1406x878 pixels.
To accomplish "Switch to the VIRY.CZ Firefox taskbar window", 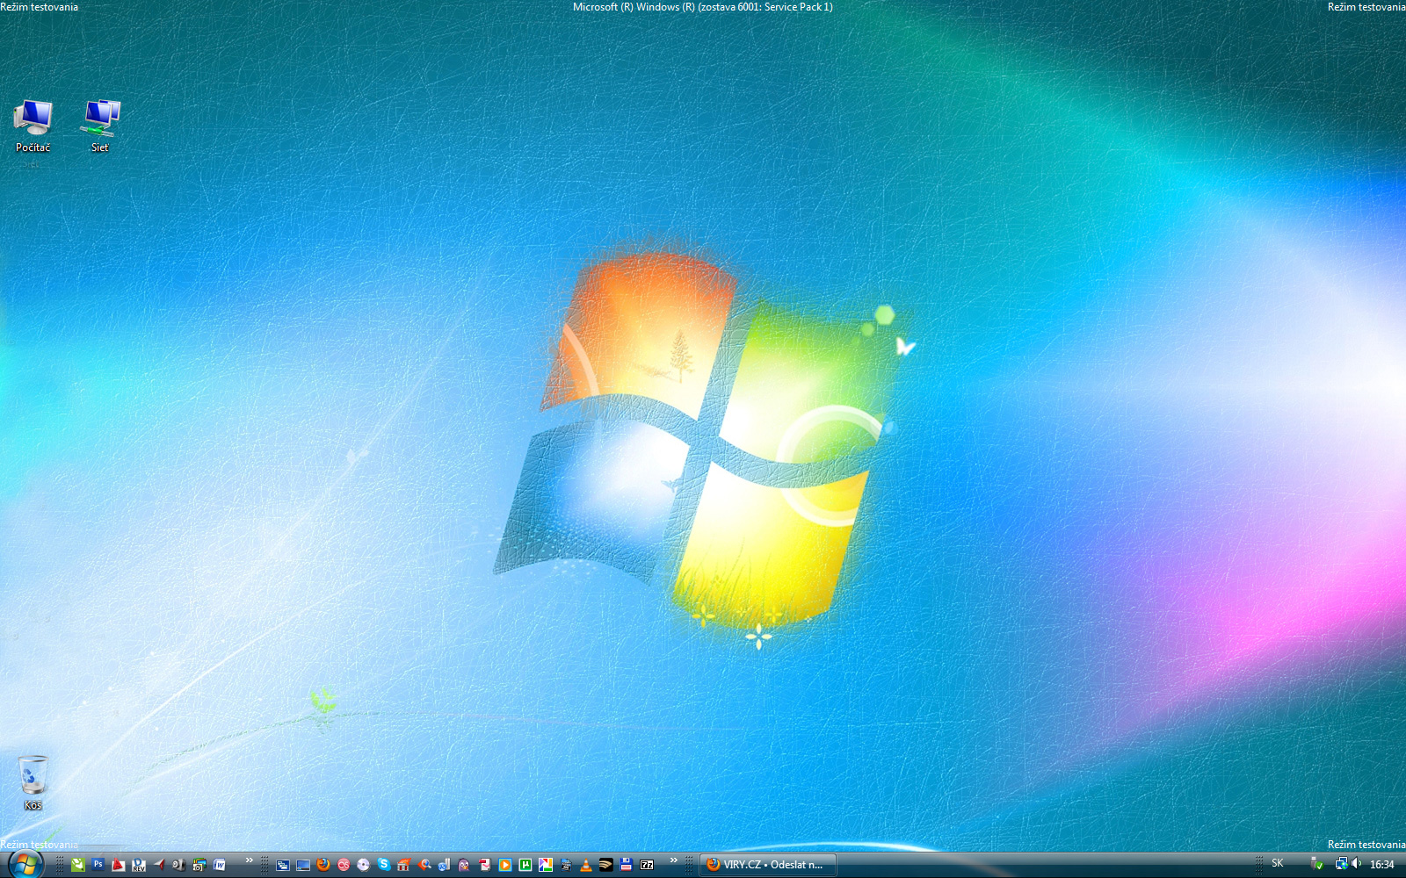I will click(767, 865).
